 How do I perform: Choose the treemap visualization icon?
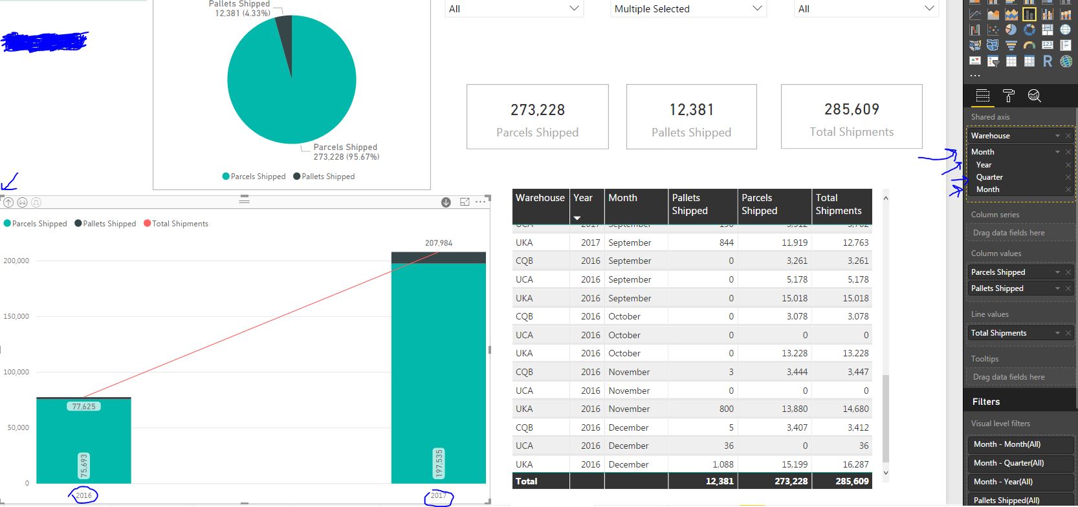pyautogui.click(x=1048, y=30)
